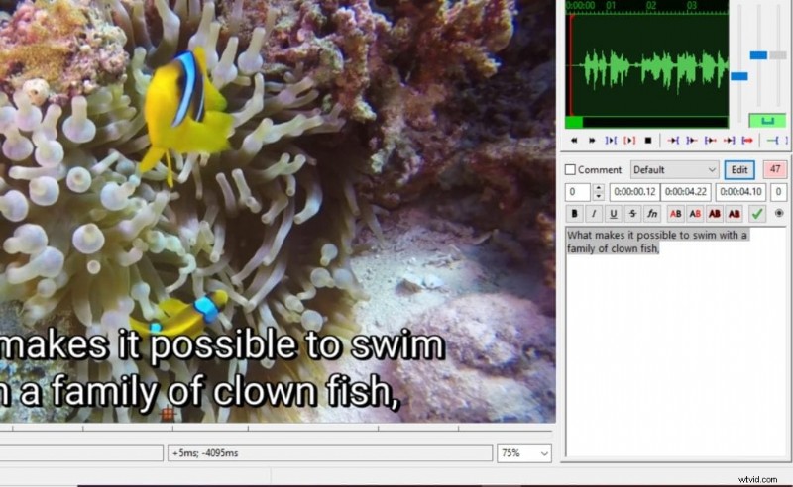Apply strikeout to subtitle text
Image resolution: width=793 pixels, height=487 pixels.
pyautogui.click(x=632, y=214)
